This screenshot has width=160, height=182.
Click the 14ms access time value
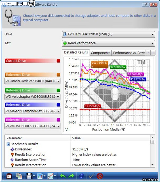click(76, 160)
